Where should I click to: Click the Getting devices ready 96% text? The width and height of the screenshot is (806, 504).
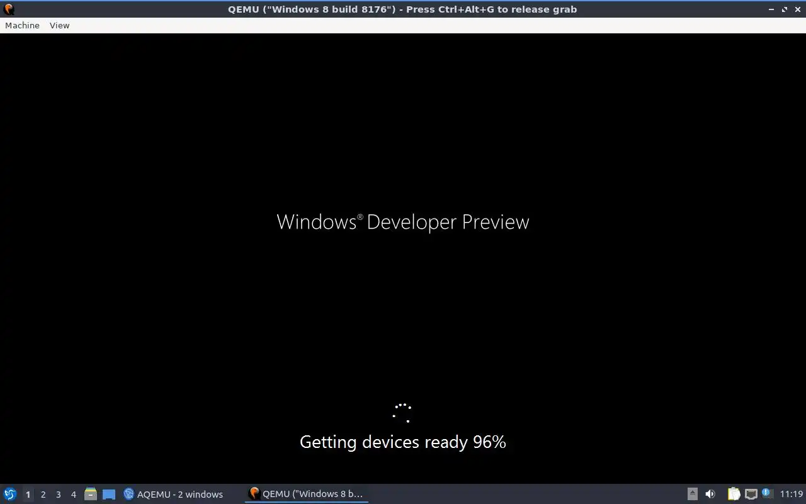coord(403,442)
